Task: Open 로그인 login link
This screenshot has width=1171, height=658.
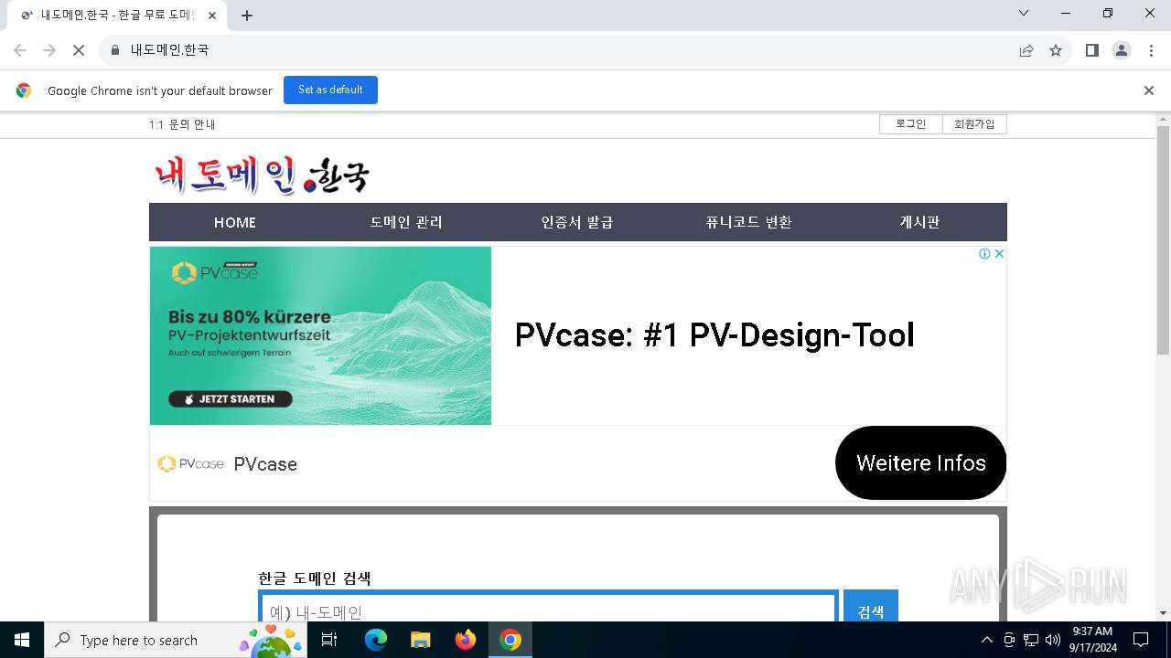Action: (911, 124)
